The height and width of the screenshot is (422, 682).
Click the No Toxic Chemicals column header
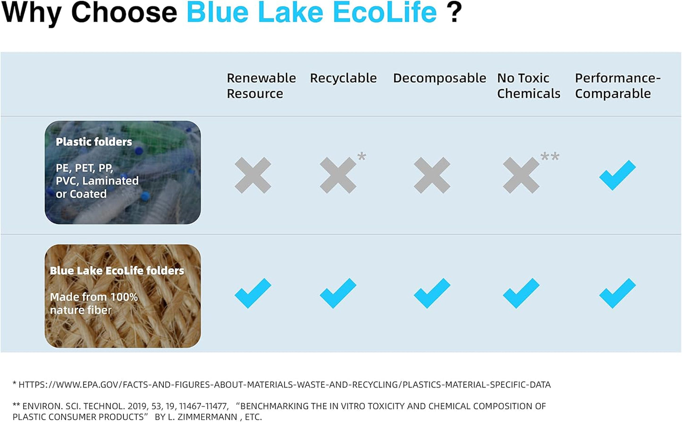point(528,85)
